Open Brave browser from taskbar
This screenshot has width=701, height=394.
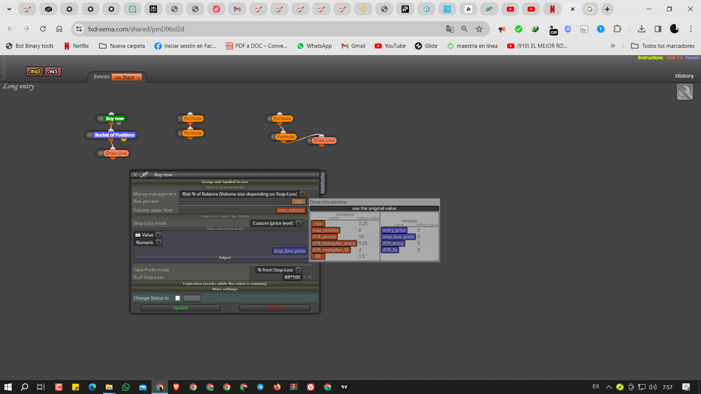tap(176, 387)
